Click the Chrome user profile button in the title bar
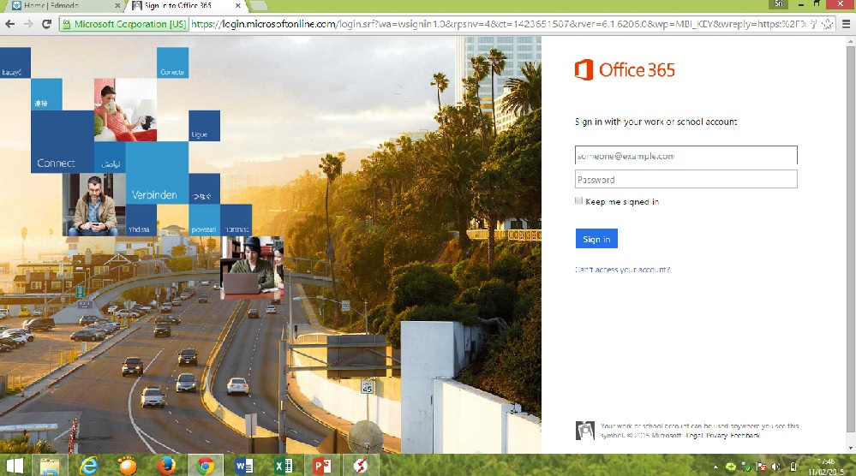Screen dimensions: 856x476 pyautogui.click(x=779, y=4)
